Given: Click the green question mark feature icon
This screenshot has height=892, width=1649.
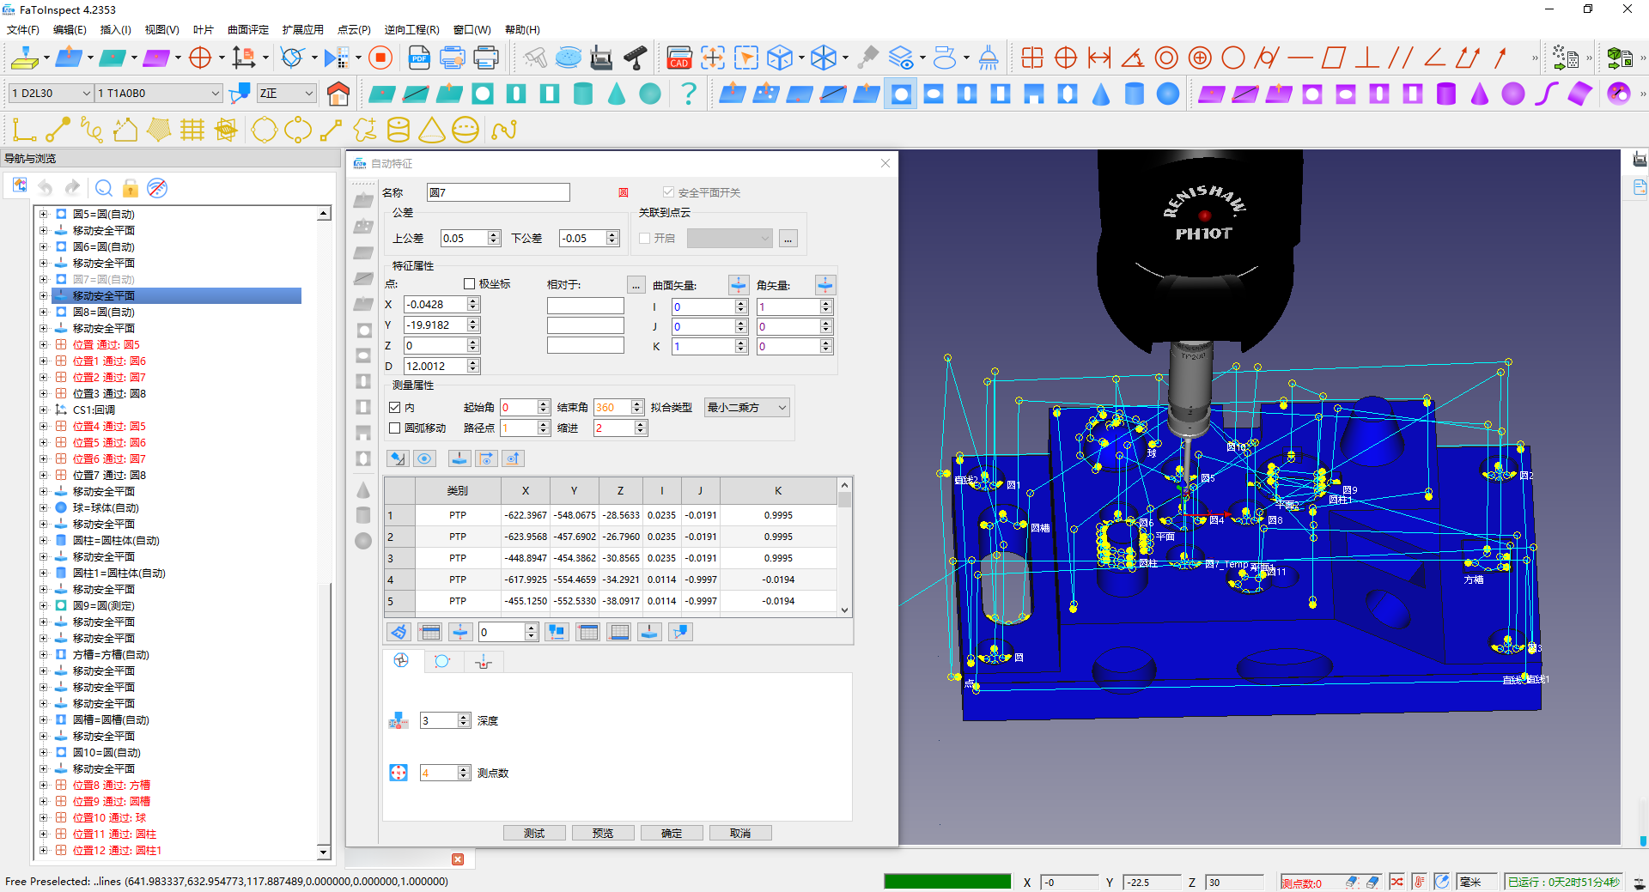Looking at the screenshot, I should tap(688, 94).
